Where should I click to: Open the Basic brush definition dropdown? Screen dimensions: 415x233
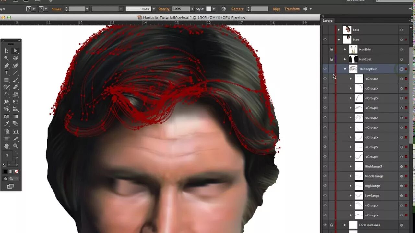tap(154, 9)
